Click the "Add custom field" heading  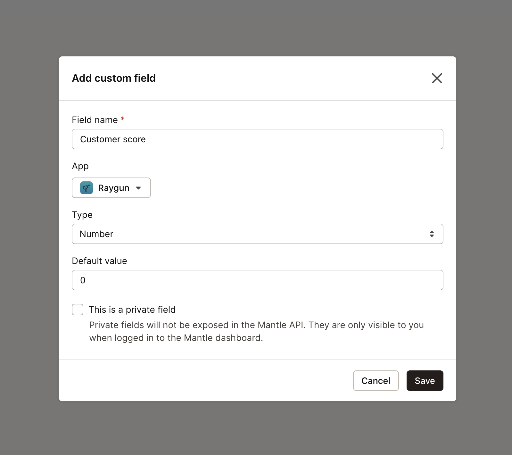point(113,78)
